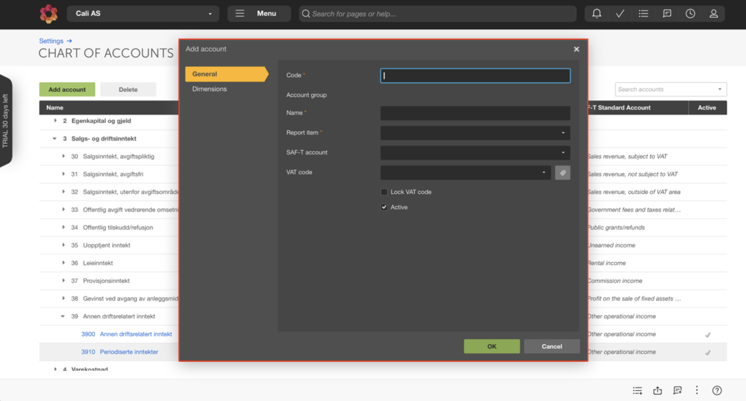The height and width of the screenshot is (401, 746).
Task: Click the green Add account button
Action: [x=67, y=90]
